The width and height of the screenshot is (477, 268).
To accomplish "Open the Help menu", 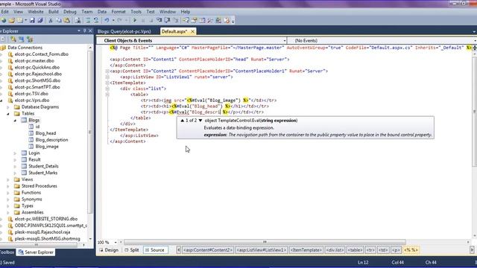I will [x=186, y=12].
